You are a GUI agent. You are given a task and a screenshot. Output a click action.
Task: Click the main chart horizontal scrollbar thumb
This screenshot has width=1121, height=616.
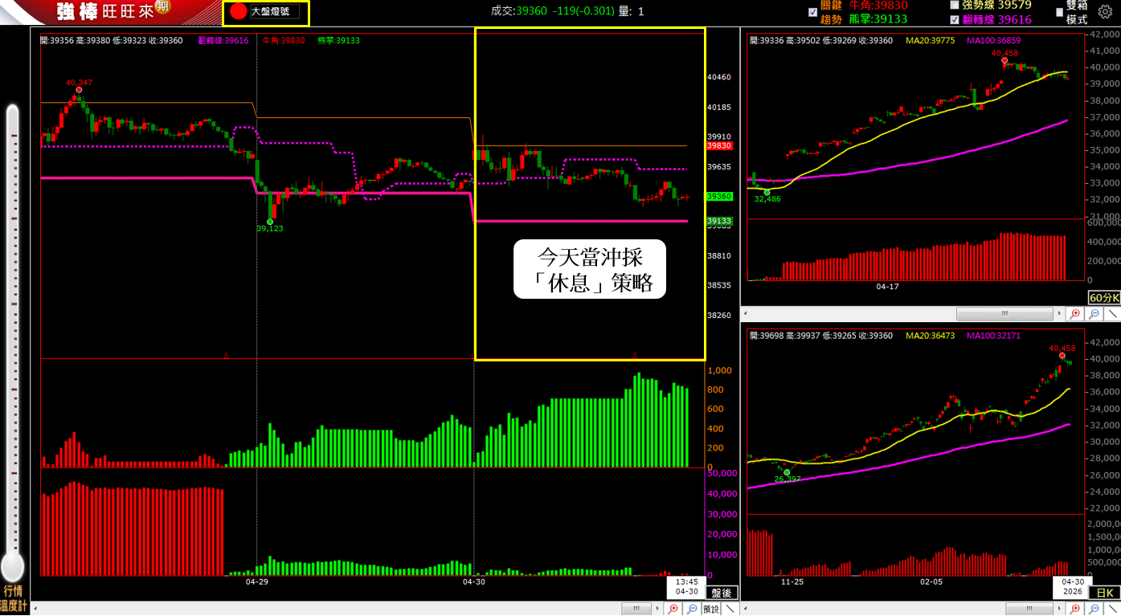pyautogui.click(x=636, y=609)
